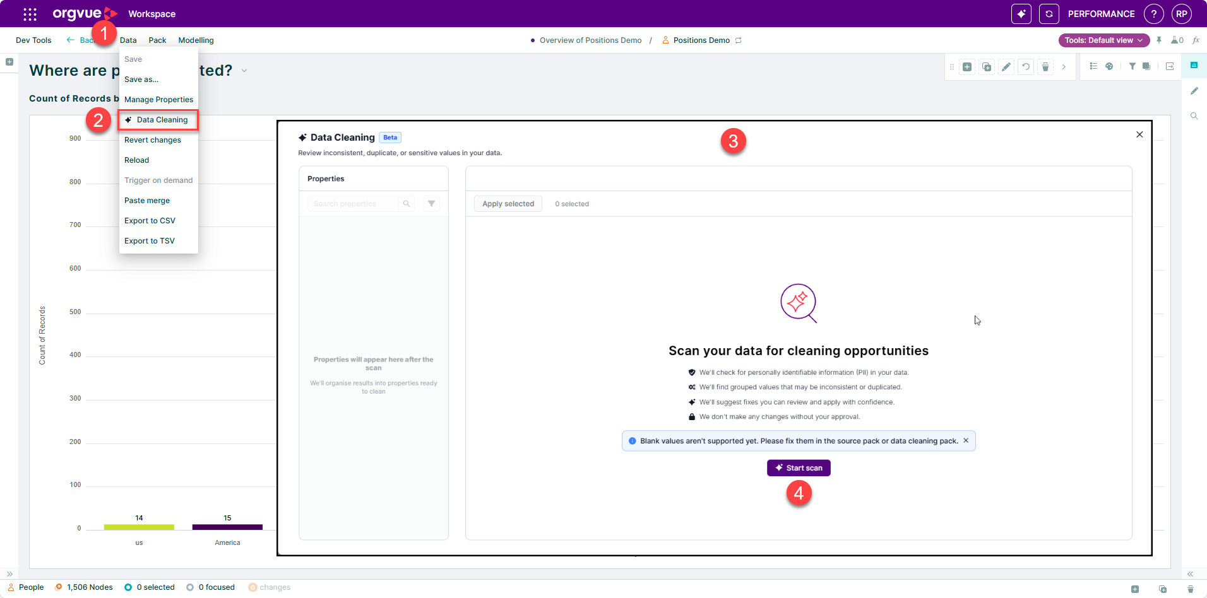Choose Export to TSV from Data menu
This screenshot has height=598, width=1207.
coord(158,241)
